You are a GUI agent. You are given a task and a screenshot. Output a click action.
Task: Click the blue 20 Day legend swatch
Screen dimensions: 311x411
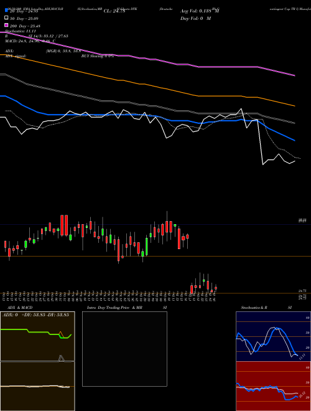point(6,10)
